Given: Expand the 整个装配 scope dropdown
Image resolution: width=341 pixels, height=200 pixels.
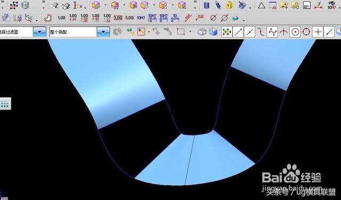Looking at the screenshot, I should click(103, 32).
